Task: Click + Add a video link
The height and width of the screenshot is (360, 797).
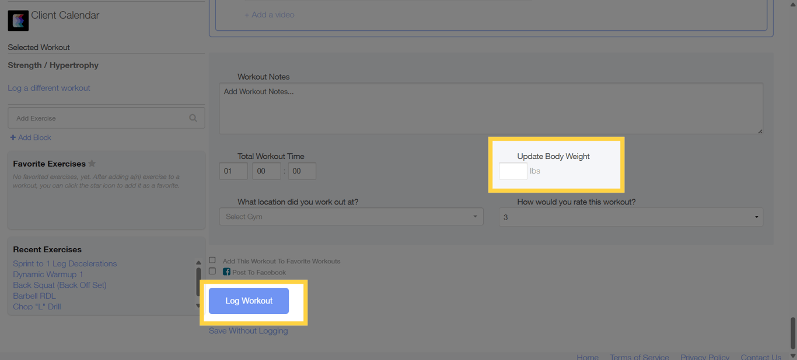Action: click(270, 15)
